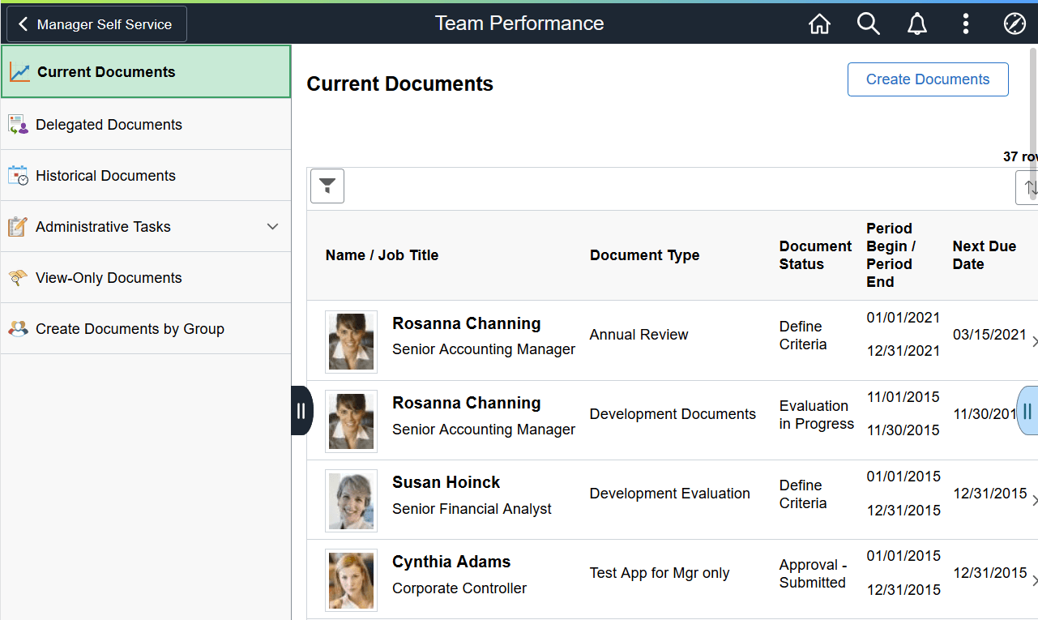Select Create Documents by Group
The height and width of the screenshot is (620, 1038).
coord(130,328)
